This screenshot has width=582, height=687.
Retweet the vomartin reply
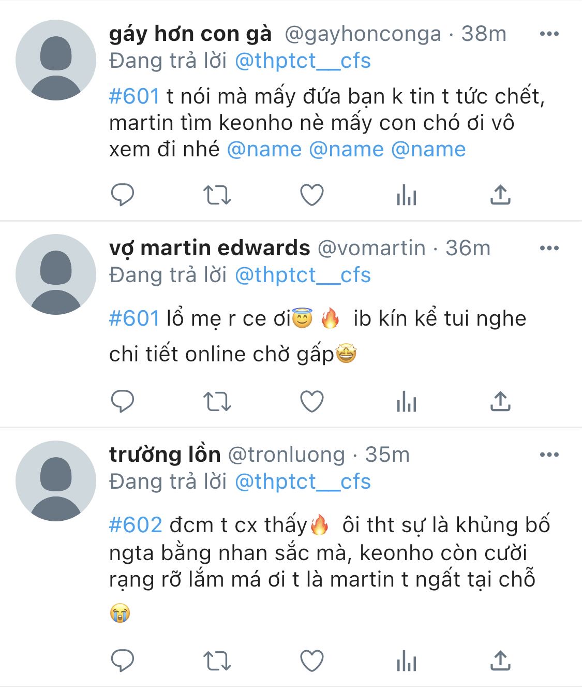tap(217, 402)
